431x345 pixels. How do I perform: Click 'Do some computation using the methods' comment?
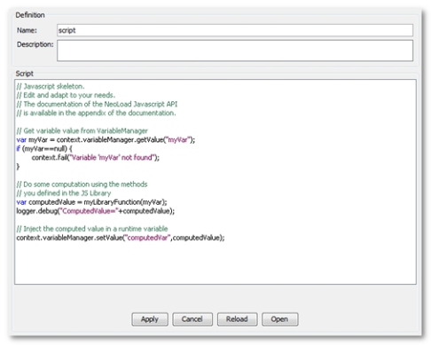click(x=82, y=184)
